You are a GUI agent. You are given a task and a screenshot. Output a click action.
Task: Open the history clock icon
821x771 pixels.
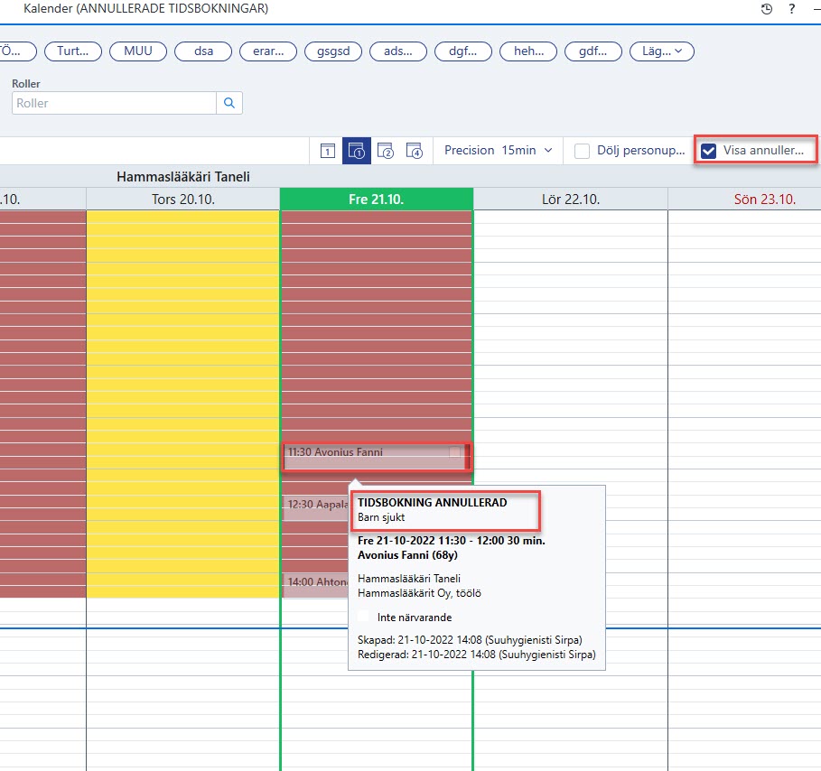pyautogui.click(x=767, y=9)
